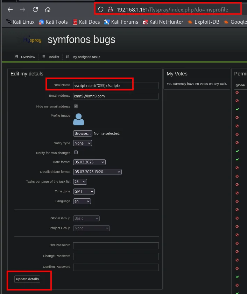The height and width of the screenshot is (294, 247).
Task: Click the profile image avatar
Action: [x=78, y=119]
